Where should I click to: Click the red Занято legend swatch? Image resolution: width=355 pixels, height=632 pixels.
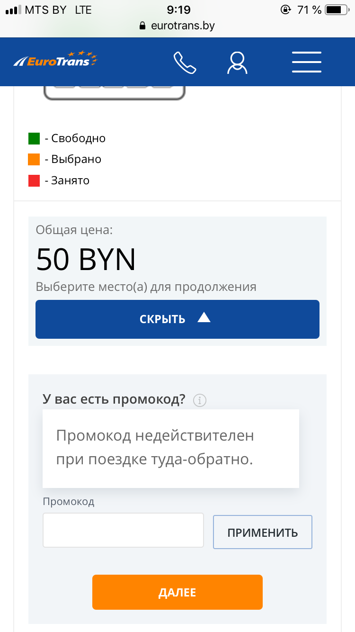(x=34, y=181)
